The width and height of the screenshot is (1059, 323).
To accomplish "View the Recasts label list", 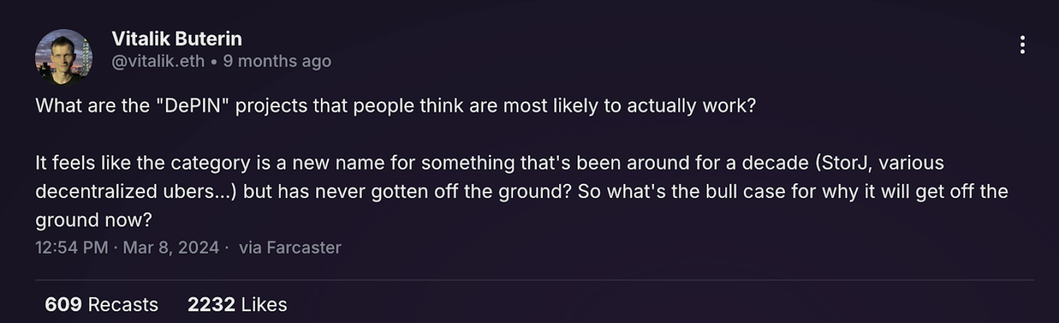I will pyautogui.click(x=123, y=305).
